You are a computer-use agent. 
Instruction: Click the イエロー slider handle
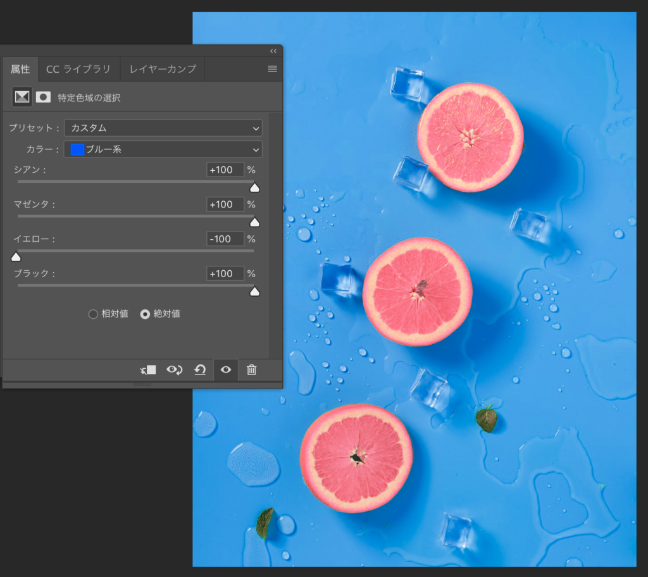(16, 256)
